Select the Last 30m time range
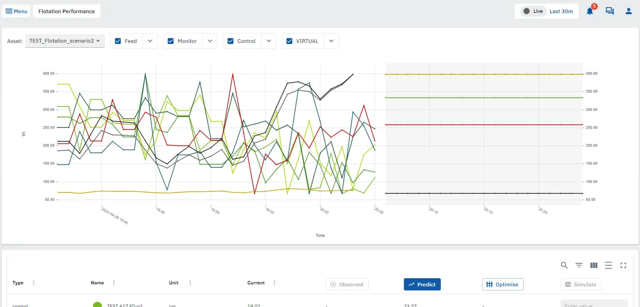 tap(561, 11)
